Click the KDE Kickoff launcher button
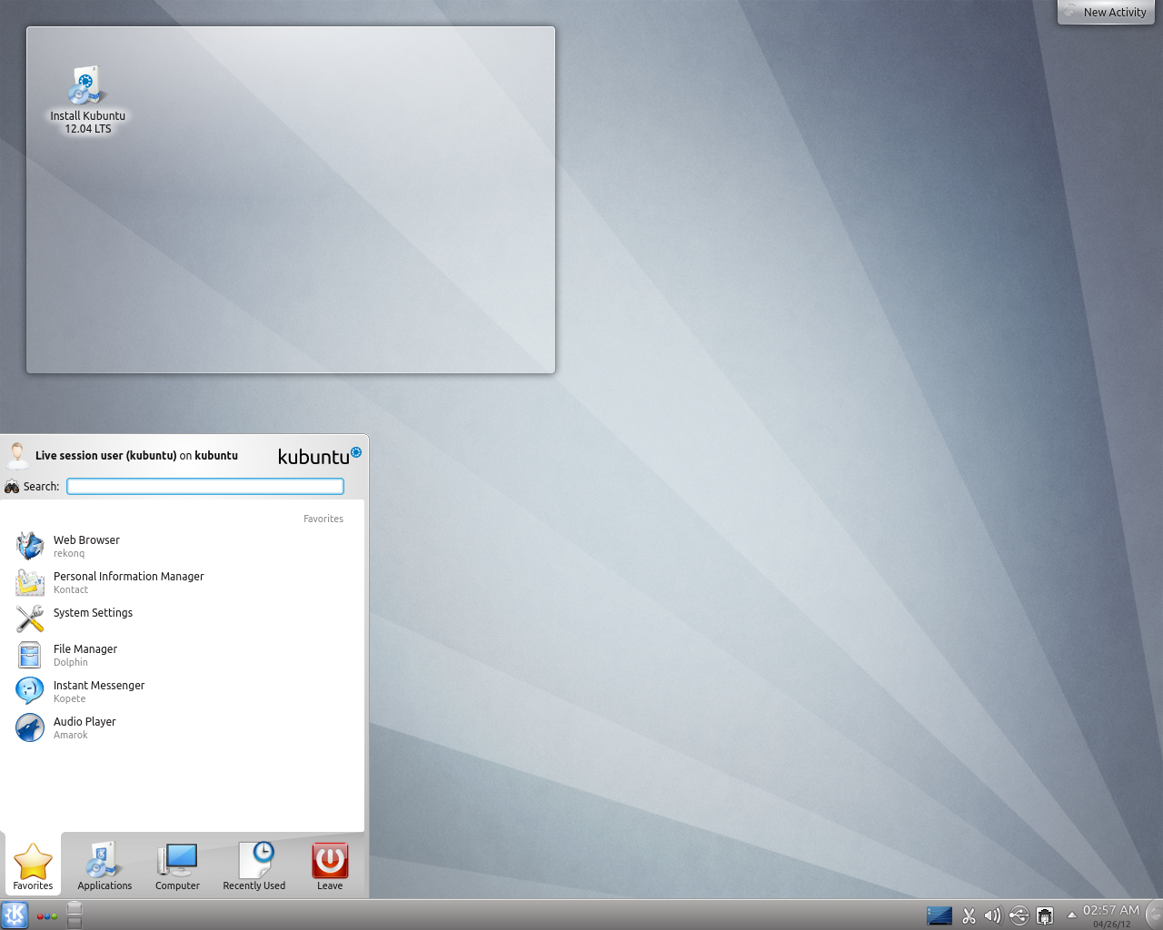The height and width of the screenshot is (930, 1163). tap(15, 915)
